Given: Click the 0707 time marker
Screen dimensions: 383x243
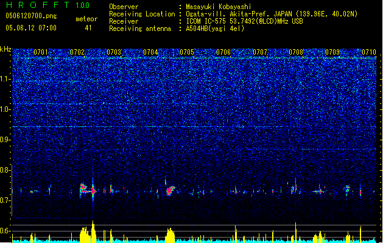Looking at the screenshot, I should [x=260, y=52].
